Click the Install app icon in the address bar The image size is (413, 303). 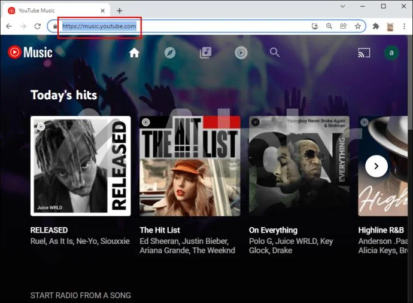coord(315,26)
